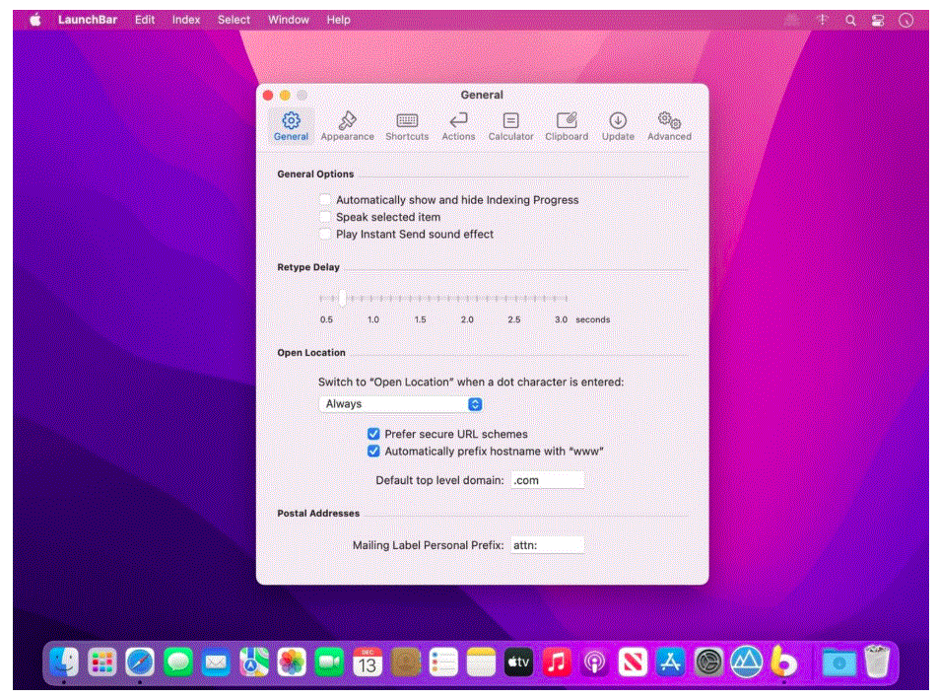Open LaunchBar yellow icon in the Dock
This screenshot has height=699, width=939.
tap(783, 662)
